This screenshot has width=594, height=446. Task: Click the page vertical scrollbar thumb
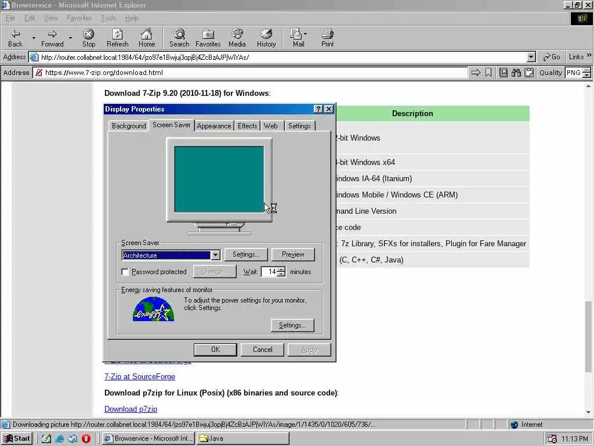(x=588, y=337)
